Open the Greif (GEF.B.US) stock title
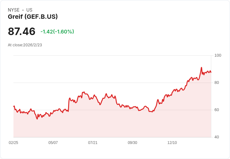230x159 pixels. coord(33,17)
